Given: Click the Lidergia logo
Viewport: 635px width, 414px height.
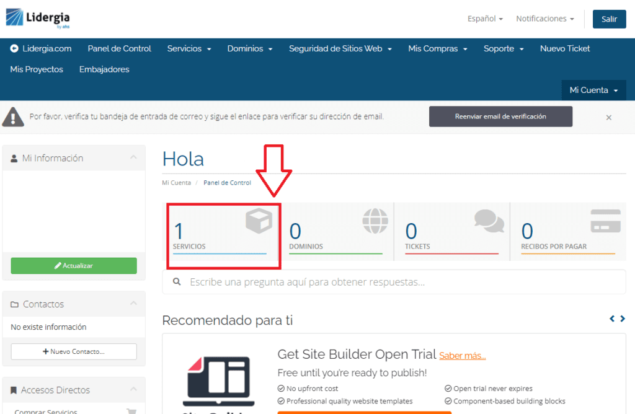Looking at the screenshot, I should 38,19.
